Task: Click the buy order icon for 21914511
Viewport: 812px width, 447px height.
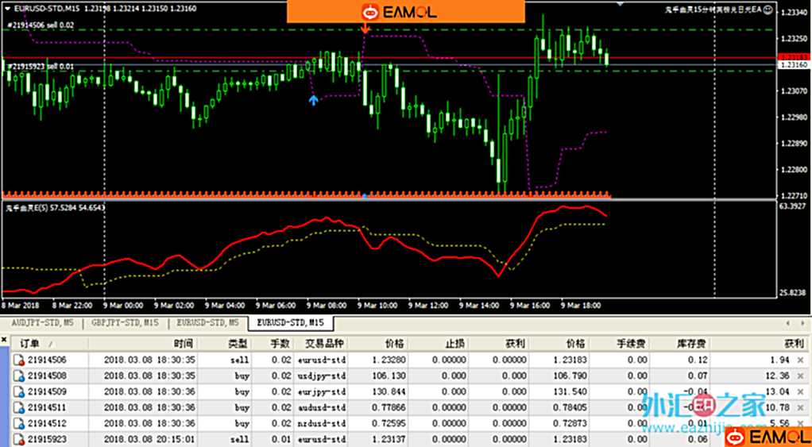Action: (x=19, y=408)
